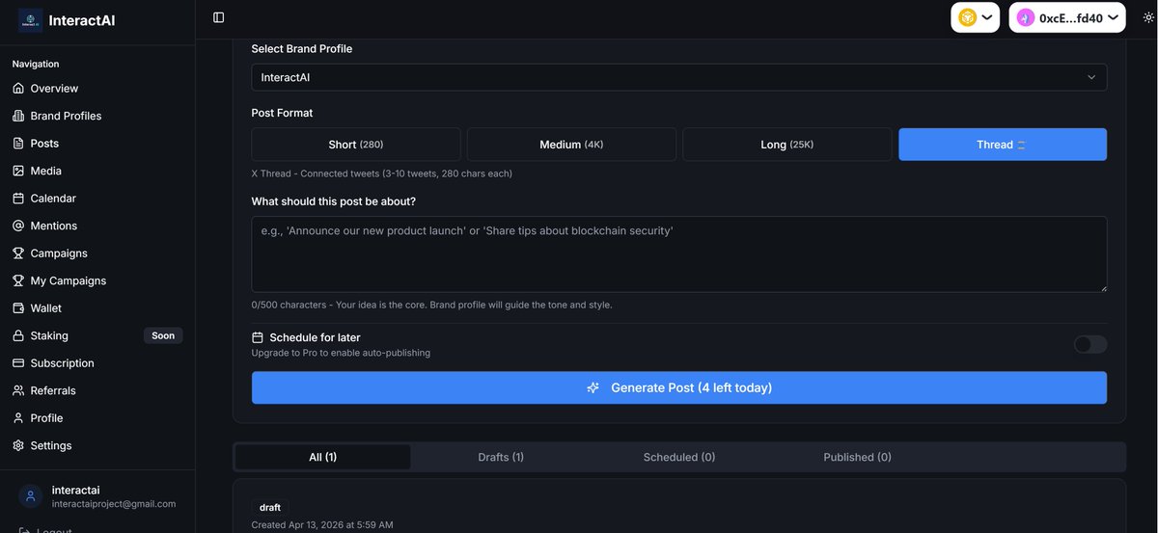Click Generate Post (4 left today) button
1158x533 pixels.
[x=679, y=387]
